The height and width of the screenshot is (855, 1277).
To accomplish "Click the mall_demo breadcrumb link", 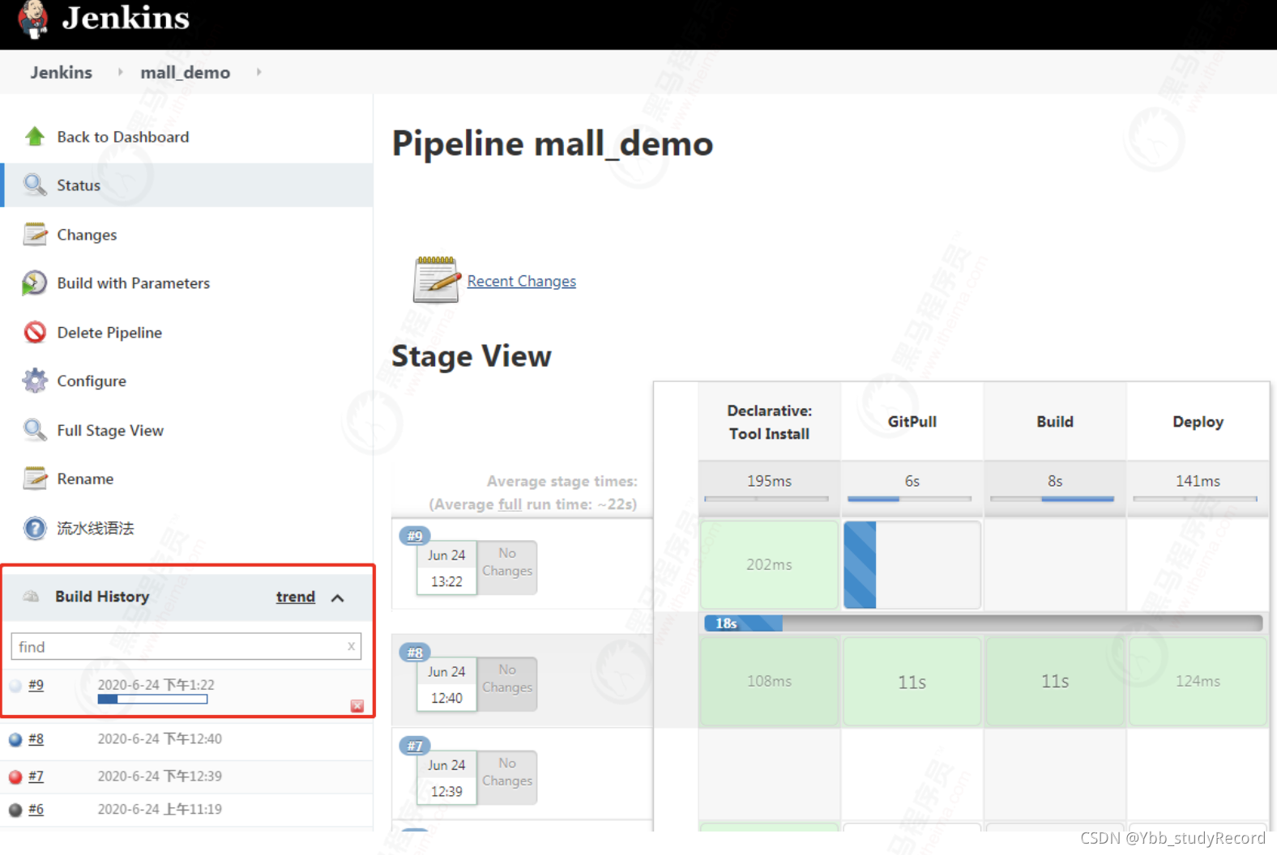I will pyautogui.click(x=185, y=72).
